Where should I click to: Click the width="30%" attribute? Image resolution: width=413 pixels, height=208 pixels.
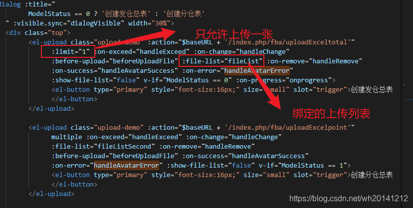coord(149,23)
